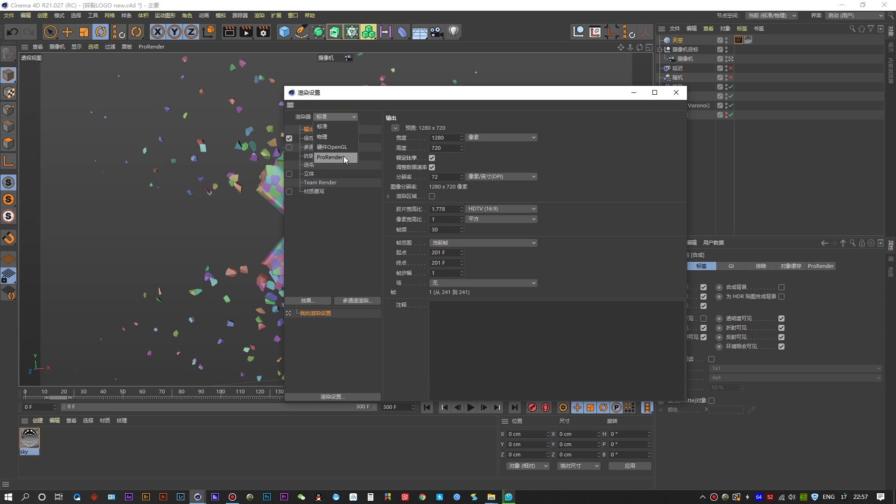Open the Film Aspect HDTV (16:9) dropdown
896x504 pixels.
point(501,209)
